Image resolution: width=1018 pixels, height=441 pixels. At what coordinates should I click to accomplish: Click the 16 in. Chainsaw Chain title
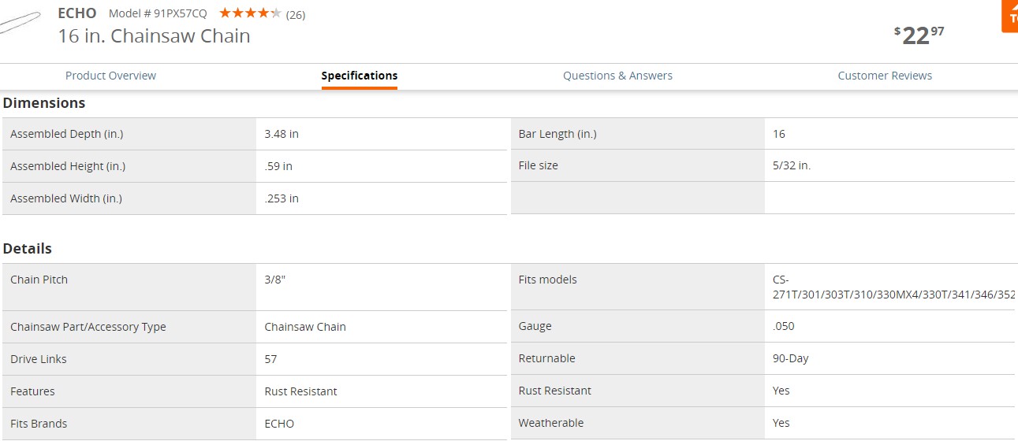click(154, 36)
